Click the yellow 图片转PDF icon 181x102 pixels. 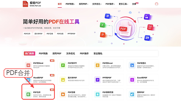coord(63,80)
